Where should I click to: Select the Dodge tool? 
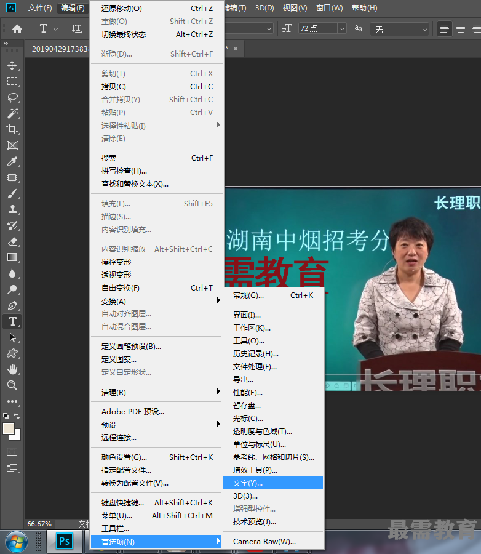tap(12, 290)
